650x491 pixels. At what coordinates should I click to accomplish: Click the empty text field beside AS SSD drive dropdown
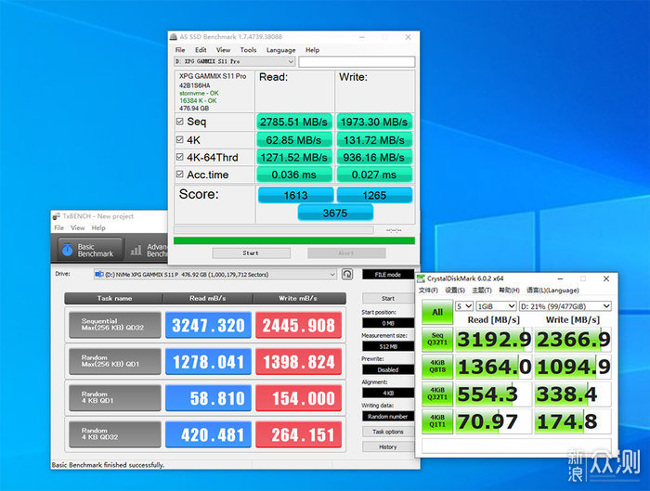(x=357, y=61)
